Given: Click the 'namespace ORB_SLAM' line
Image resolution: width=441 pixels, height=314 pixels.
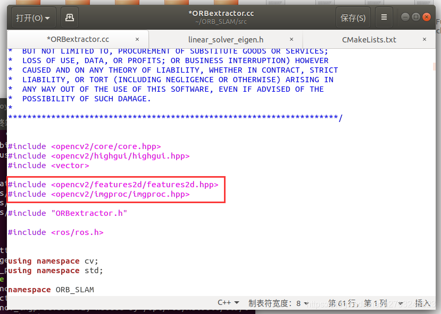Looking at the screenshot, I should tap(51, 290).
